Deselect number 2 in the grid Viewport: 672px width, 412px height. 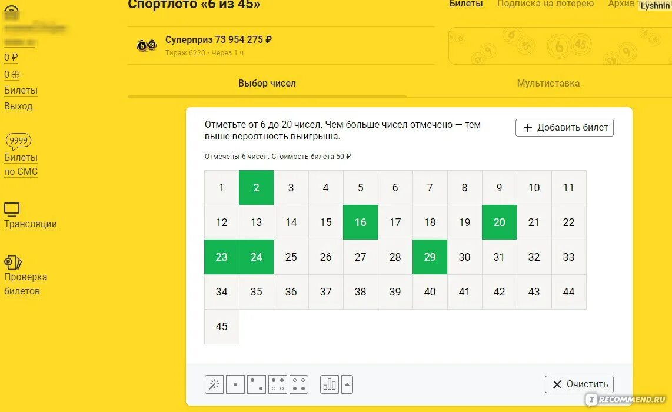pyautogui.click(x=257, y=187)
